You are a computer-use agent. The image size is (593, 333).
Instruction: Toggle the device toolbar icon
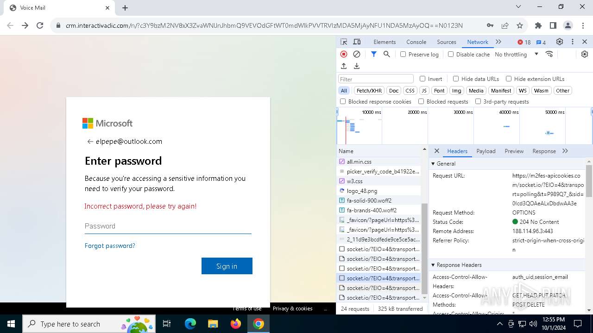point(357,42)
